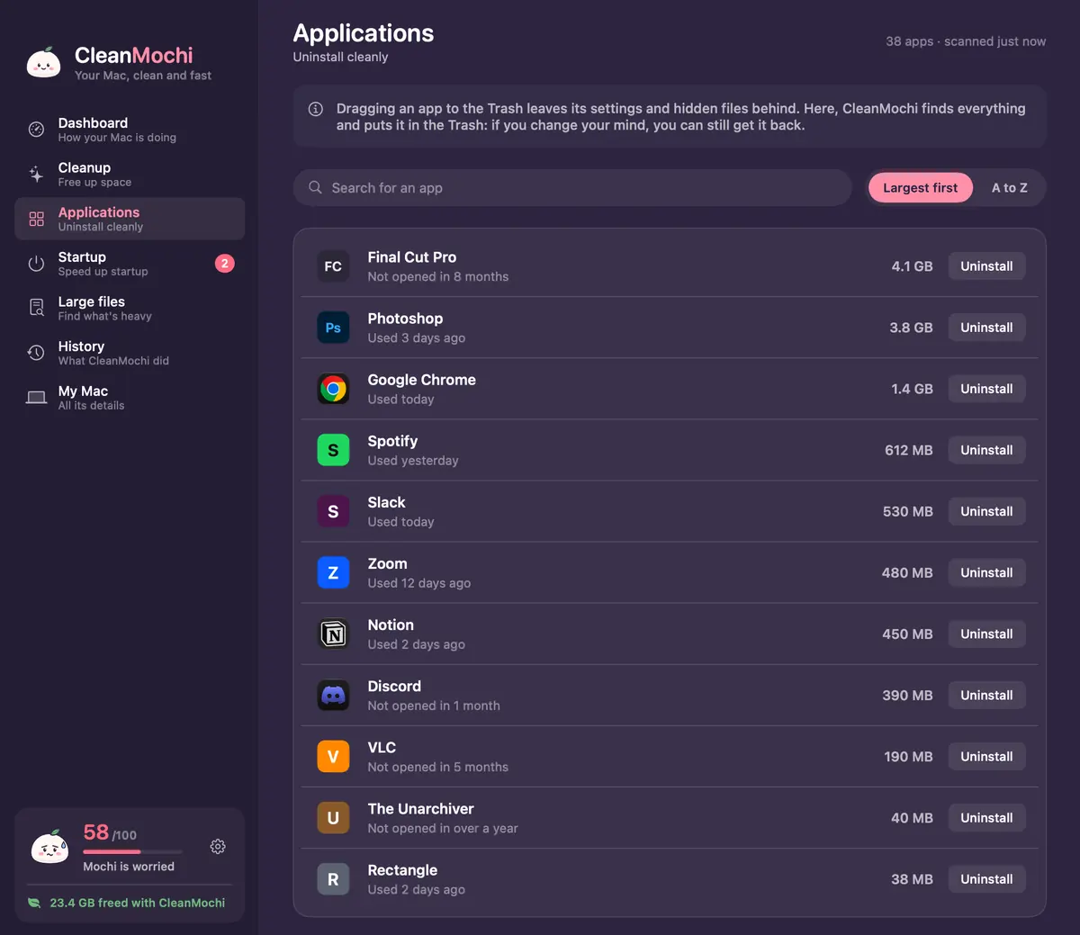Uninstall The Unarchiver
Screen dimensions: 1080x935
[x=986, y=817]
